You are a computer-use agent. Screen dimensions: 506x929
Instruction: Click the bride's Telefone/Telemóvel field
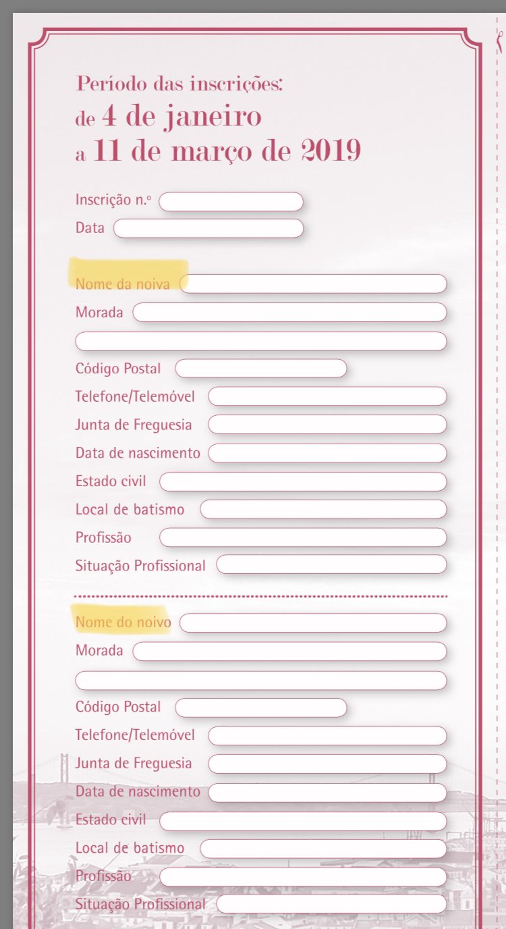tap(327, 396)
